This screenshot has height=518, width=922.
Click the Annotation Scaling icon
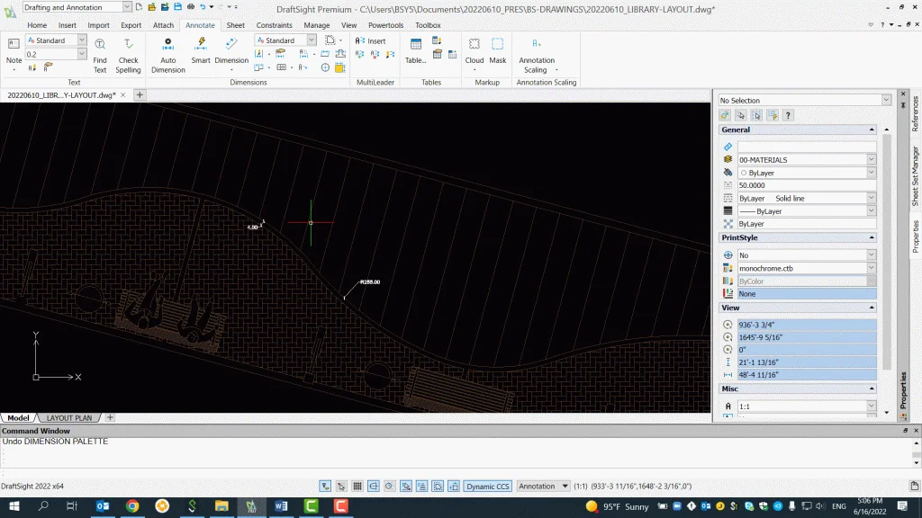click(x=536, y=45)
